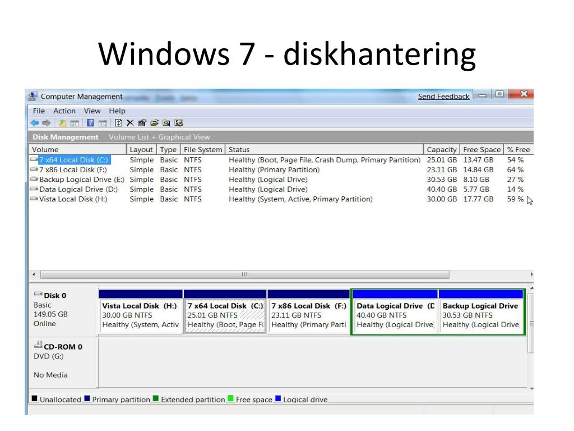Viewport: 574px width, 431px height.
Task: Click the 40.40 GB capacity cell
Action: click(442, 190)
